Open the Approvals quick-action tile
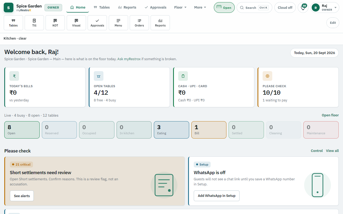 tap(97, 23)
